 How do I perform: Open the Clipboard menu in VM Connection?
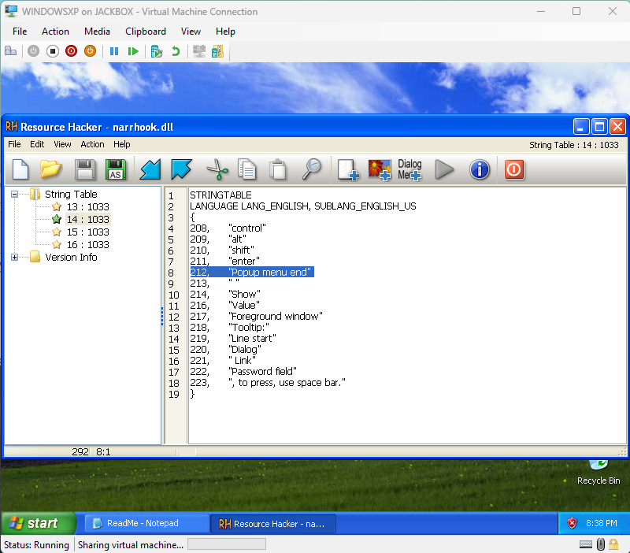(146, 32)
